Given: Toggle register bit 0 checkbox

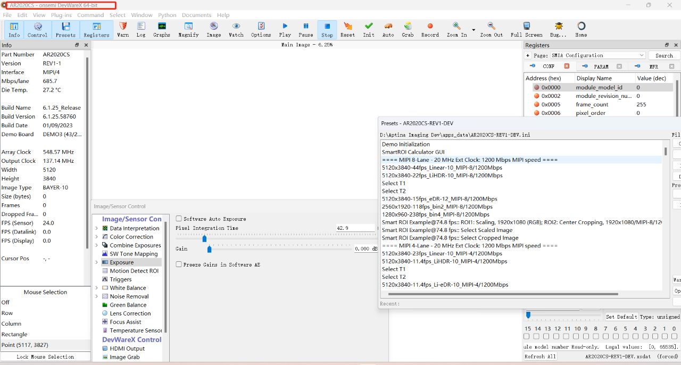Looking at the screenshot, I should pos(674,336).
